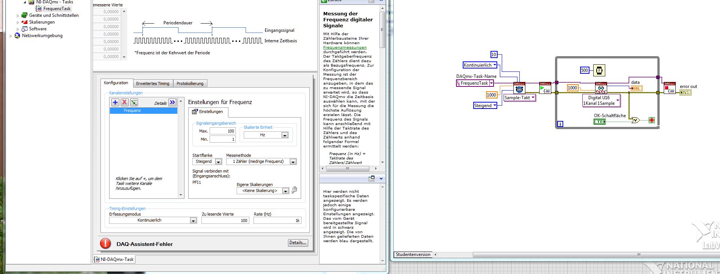
Task: Select the DAQmx Stop Task VI node
Action: (670, 88)
